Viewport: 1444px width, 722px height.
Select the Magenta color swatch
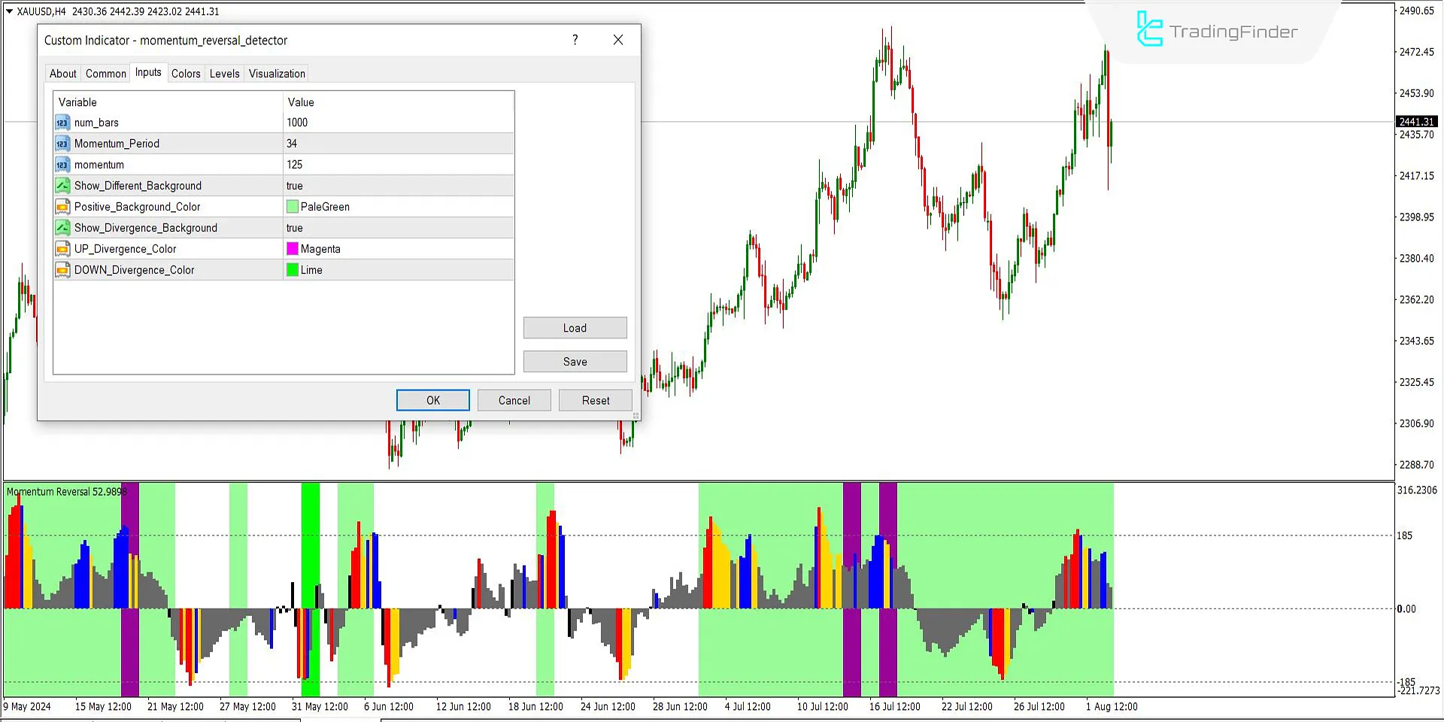[293, 249]
